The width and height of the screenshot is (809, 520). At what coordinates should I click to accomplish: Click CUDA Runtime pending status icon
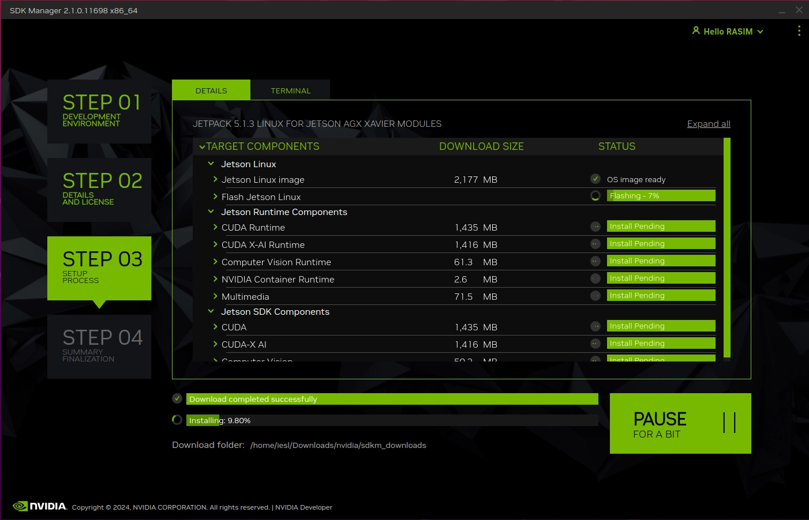click(595, 227)
